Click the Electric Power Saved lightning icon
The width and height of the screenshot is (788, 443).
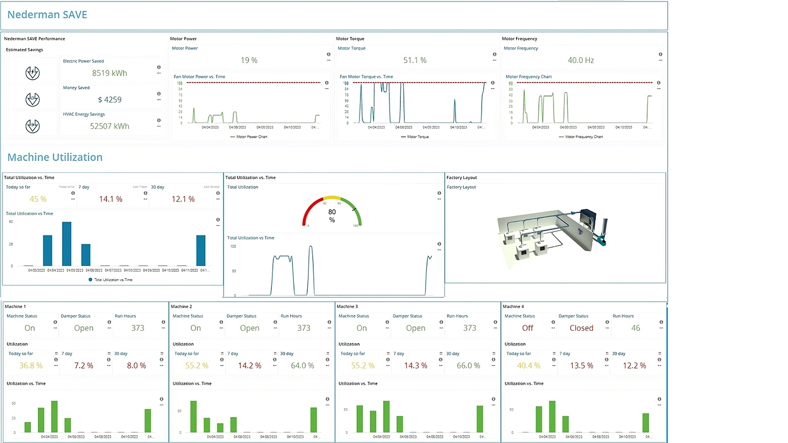pos(33,73)
